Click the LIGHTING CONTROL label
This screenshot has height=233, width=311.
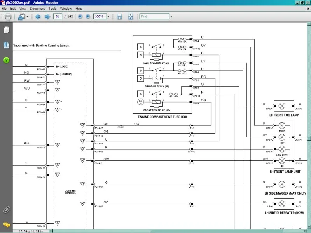coord(70,192)
